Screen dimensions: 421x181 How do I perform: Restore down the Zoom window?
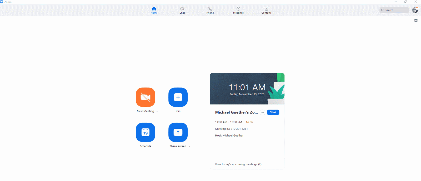405,2
